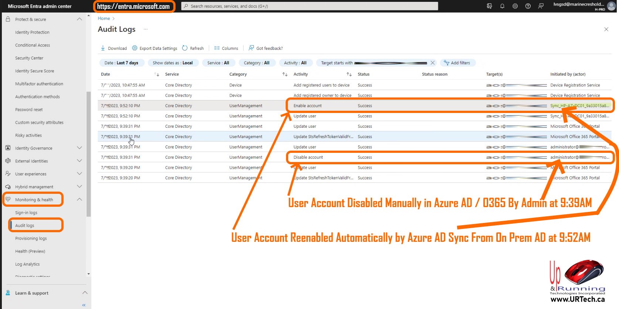
Task: Click the help question mark icon
Action: pos(528,6)
